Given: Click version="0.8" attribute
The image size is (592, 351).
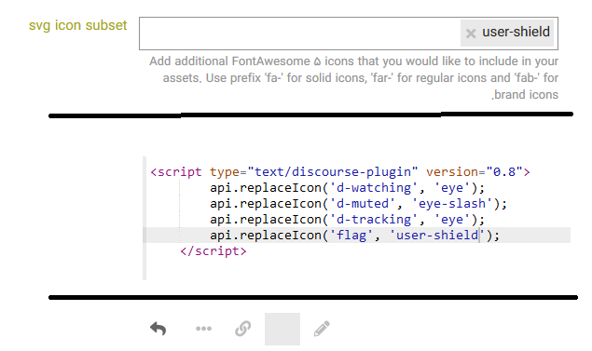Looking at the screenshot, I should click(x=475, y=172).
